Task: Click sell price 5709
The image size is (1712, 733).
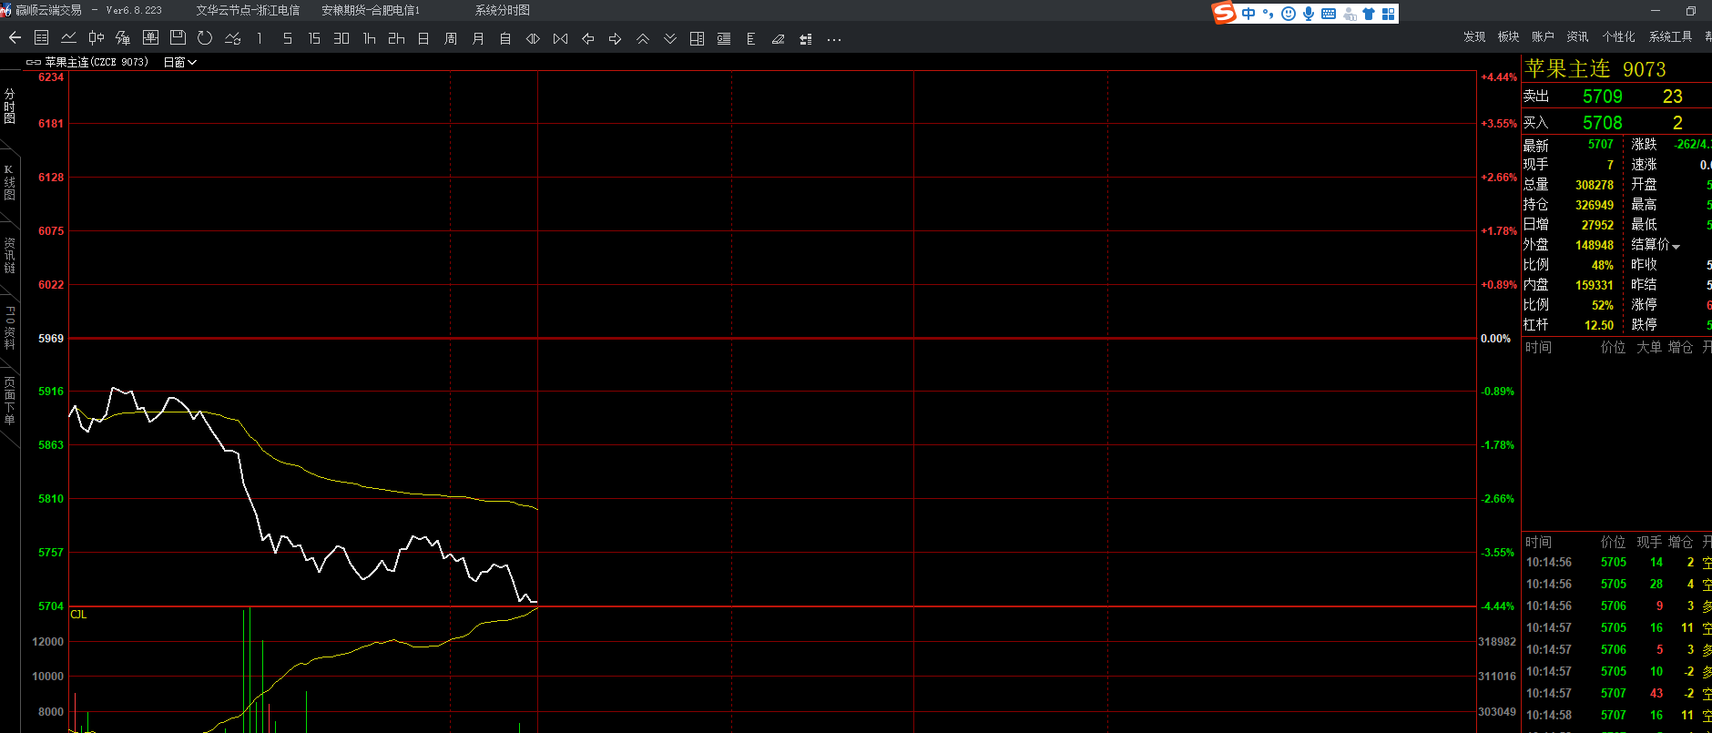Action: [1602, 97]
